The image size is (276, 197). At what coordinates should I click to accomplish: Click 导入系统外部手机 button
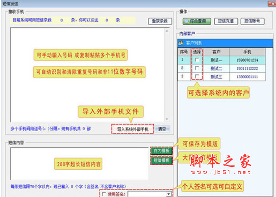pos(133,129)
